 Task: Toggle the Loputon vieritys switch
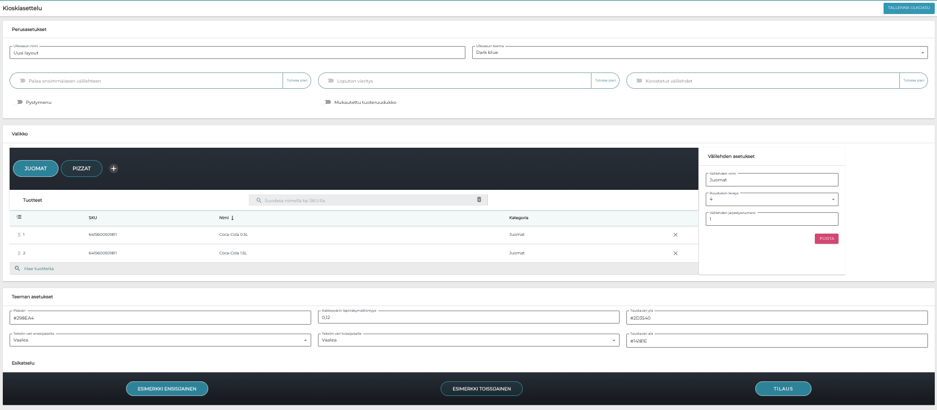(x=330, y=81)
